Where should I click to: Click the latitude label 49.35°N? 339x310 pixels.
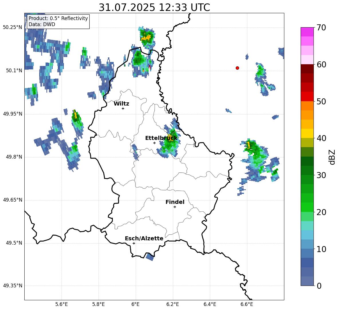13,286
